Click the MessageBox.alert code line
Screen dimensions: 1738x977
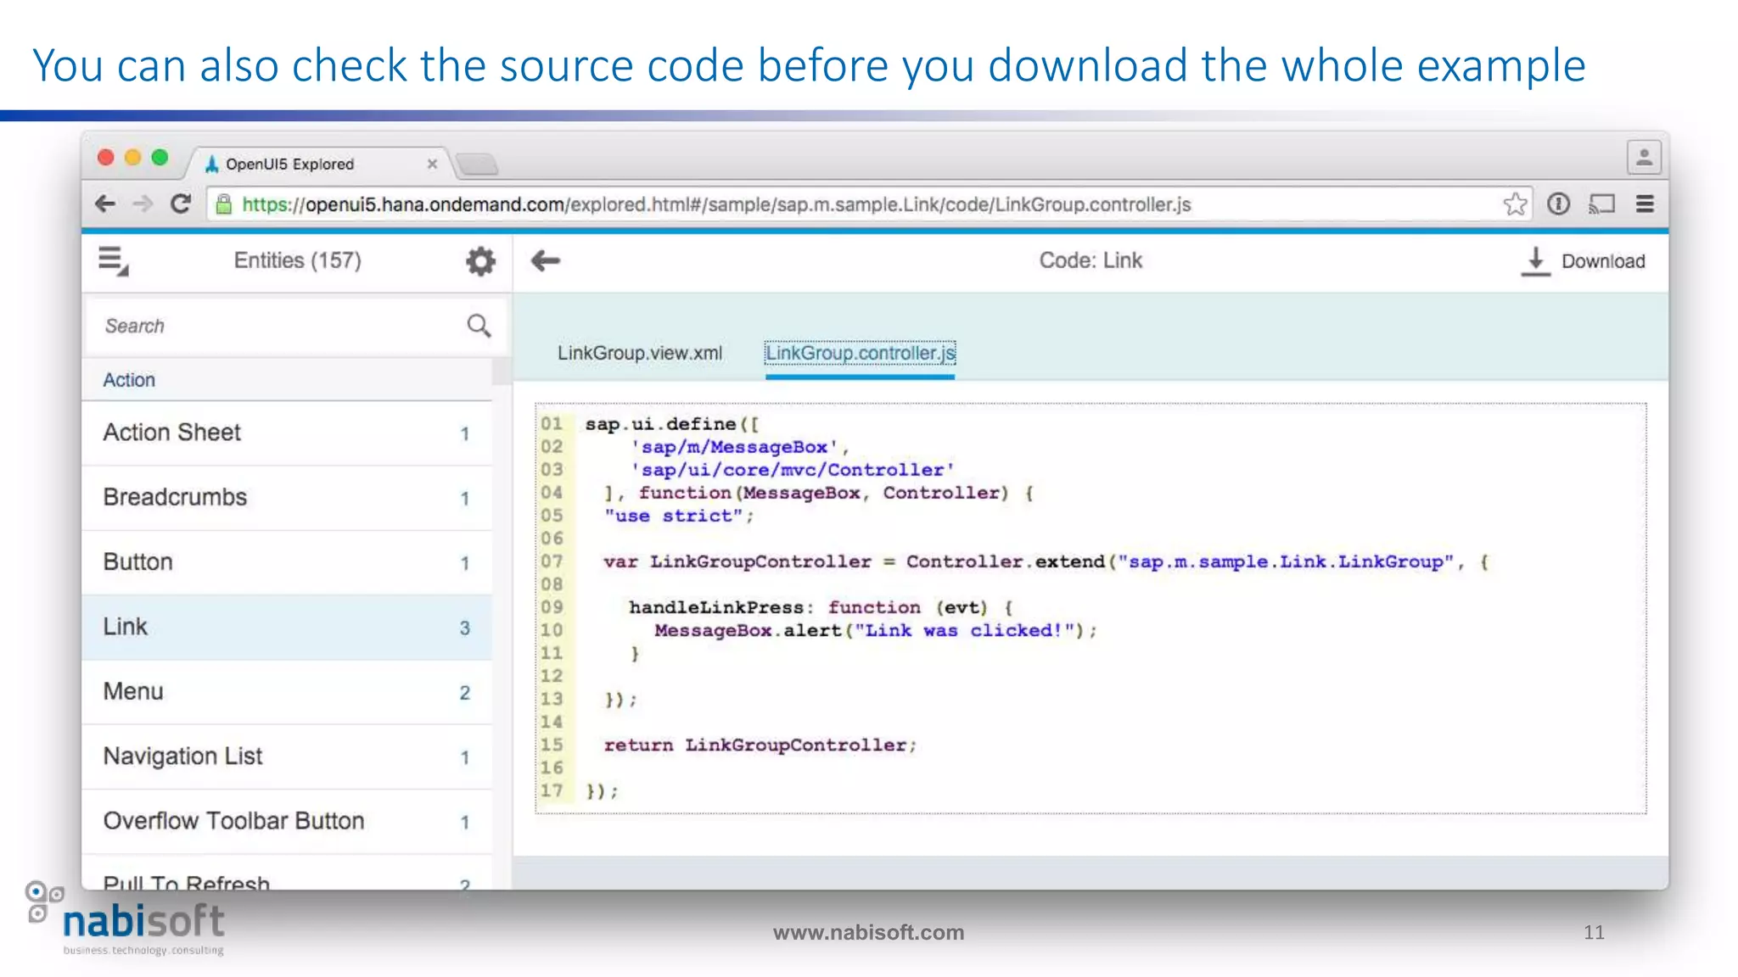tap(876, 630)
